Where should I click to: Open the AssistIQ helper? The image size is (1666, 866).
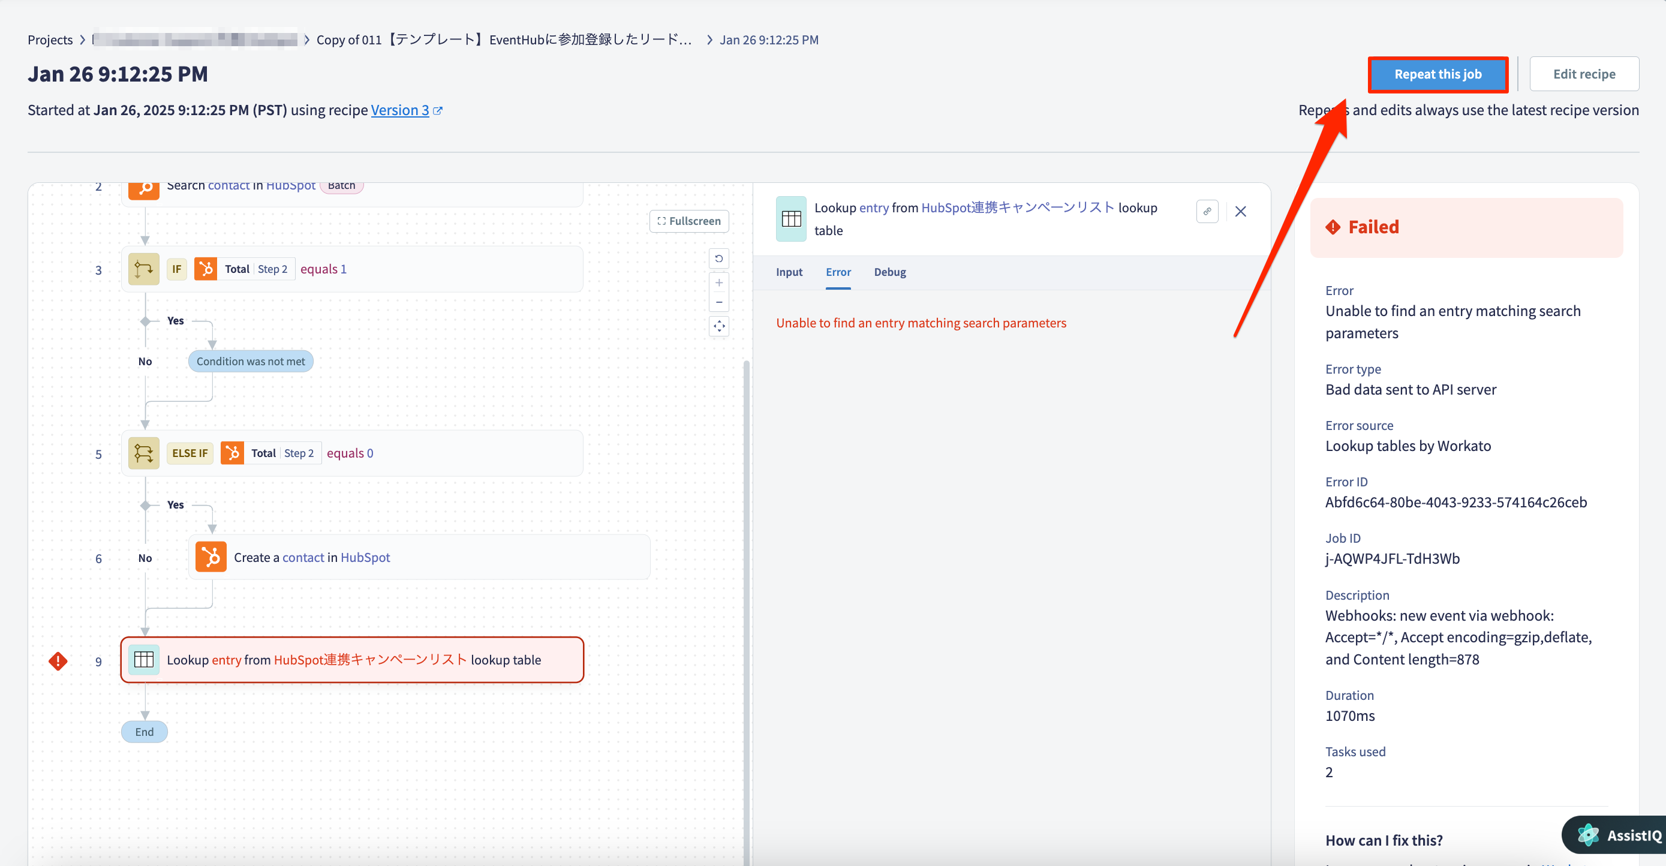tap(1614, 835)
